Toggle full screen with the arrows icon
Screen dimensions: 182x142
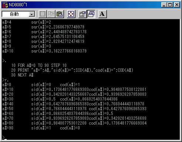(x=71, y=14)
